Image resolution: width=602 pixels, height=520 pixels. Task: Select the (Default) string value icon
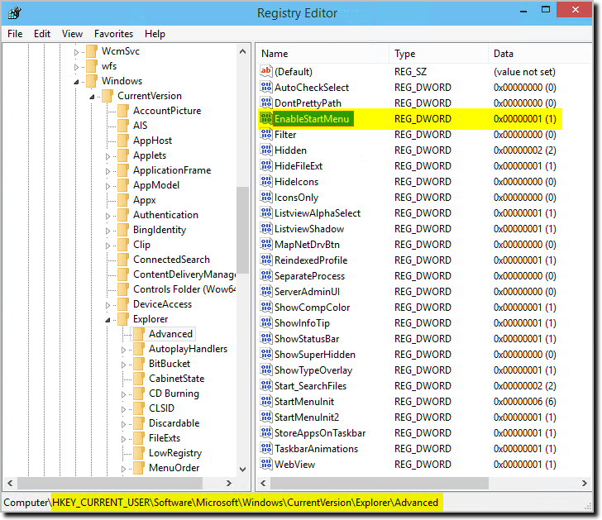point(265,71)
